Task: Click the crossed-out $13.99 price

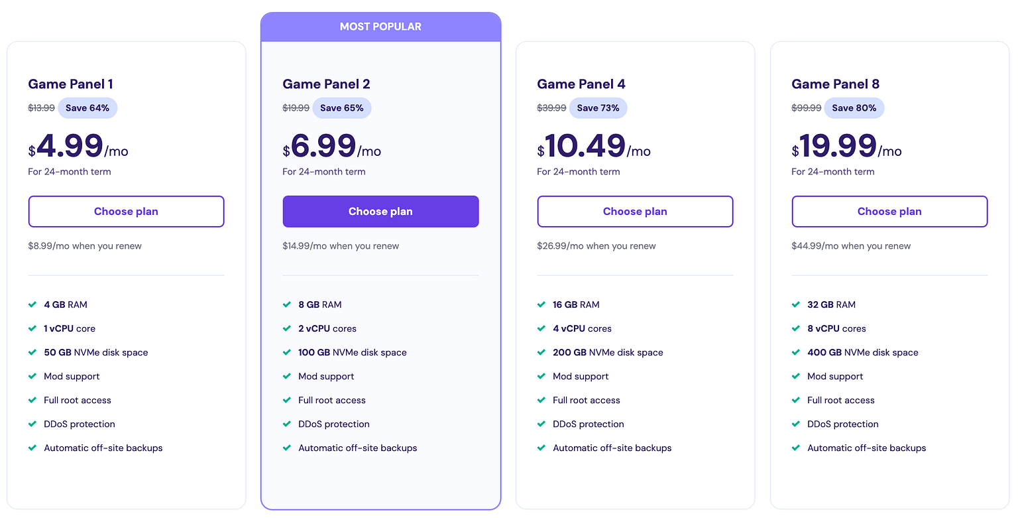Action: [41, 107]
